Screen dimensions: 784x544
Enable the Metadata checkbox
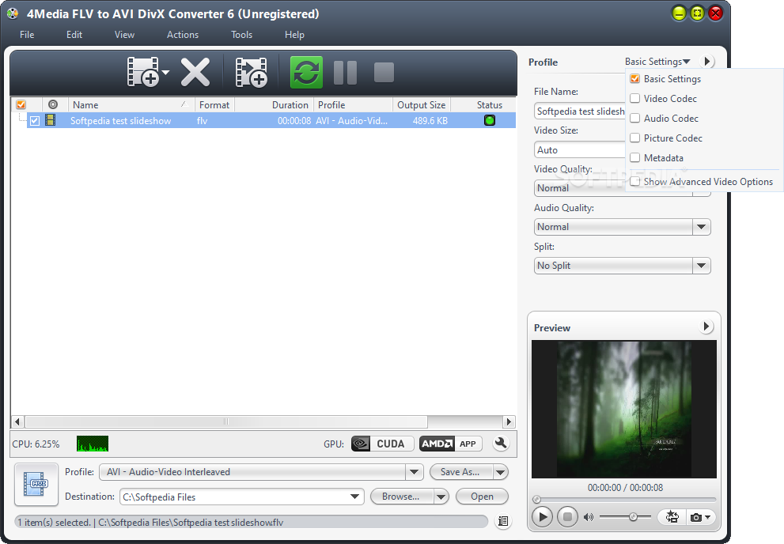(x=635, y=157)
